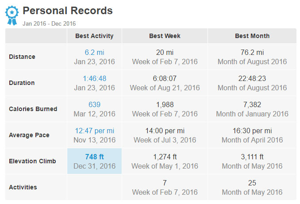Click the Personal Records heading
300x204 pixels.
pyautogui.click(x=68, y=11)
